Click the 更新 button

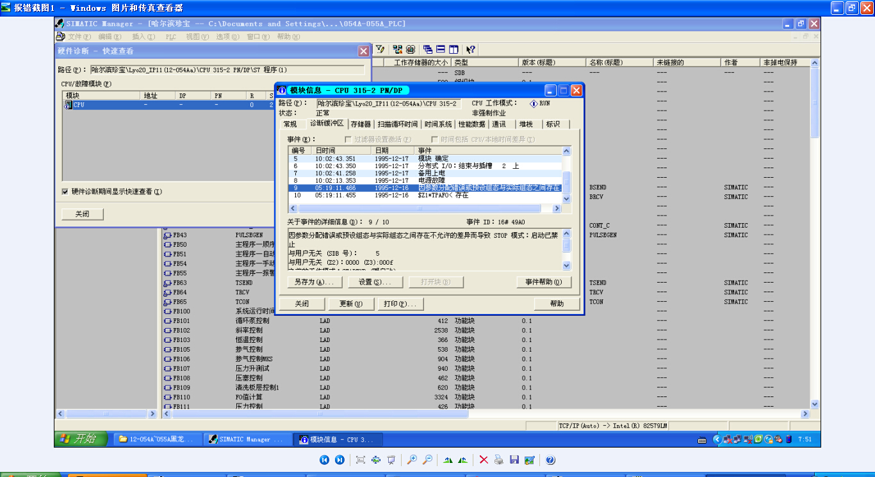click(351, 304)
